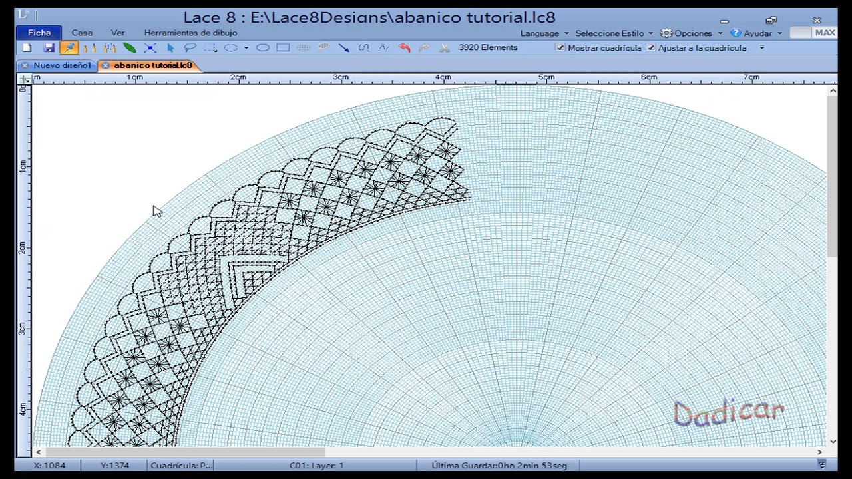Image resolution: width=852 pixels, height=479 pixels.
Task: Toggle the Mostrar cuadrícula checkbox
Action: [x=560, y=48]
